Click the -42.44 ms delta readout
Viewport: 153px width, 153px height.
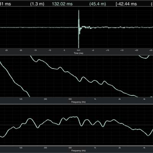coord(126,4)
